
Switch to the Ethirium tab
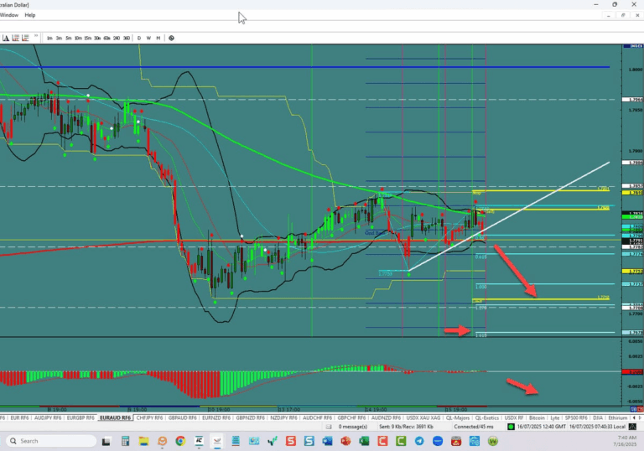[x=618, y=417]
